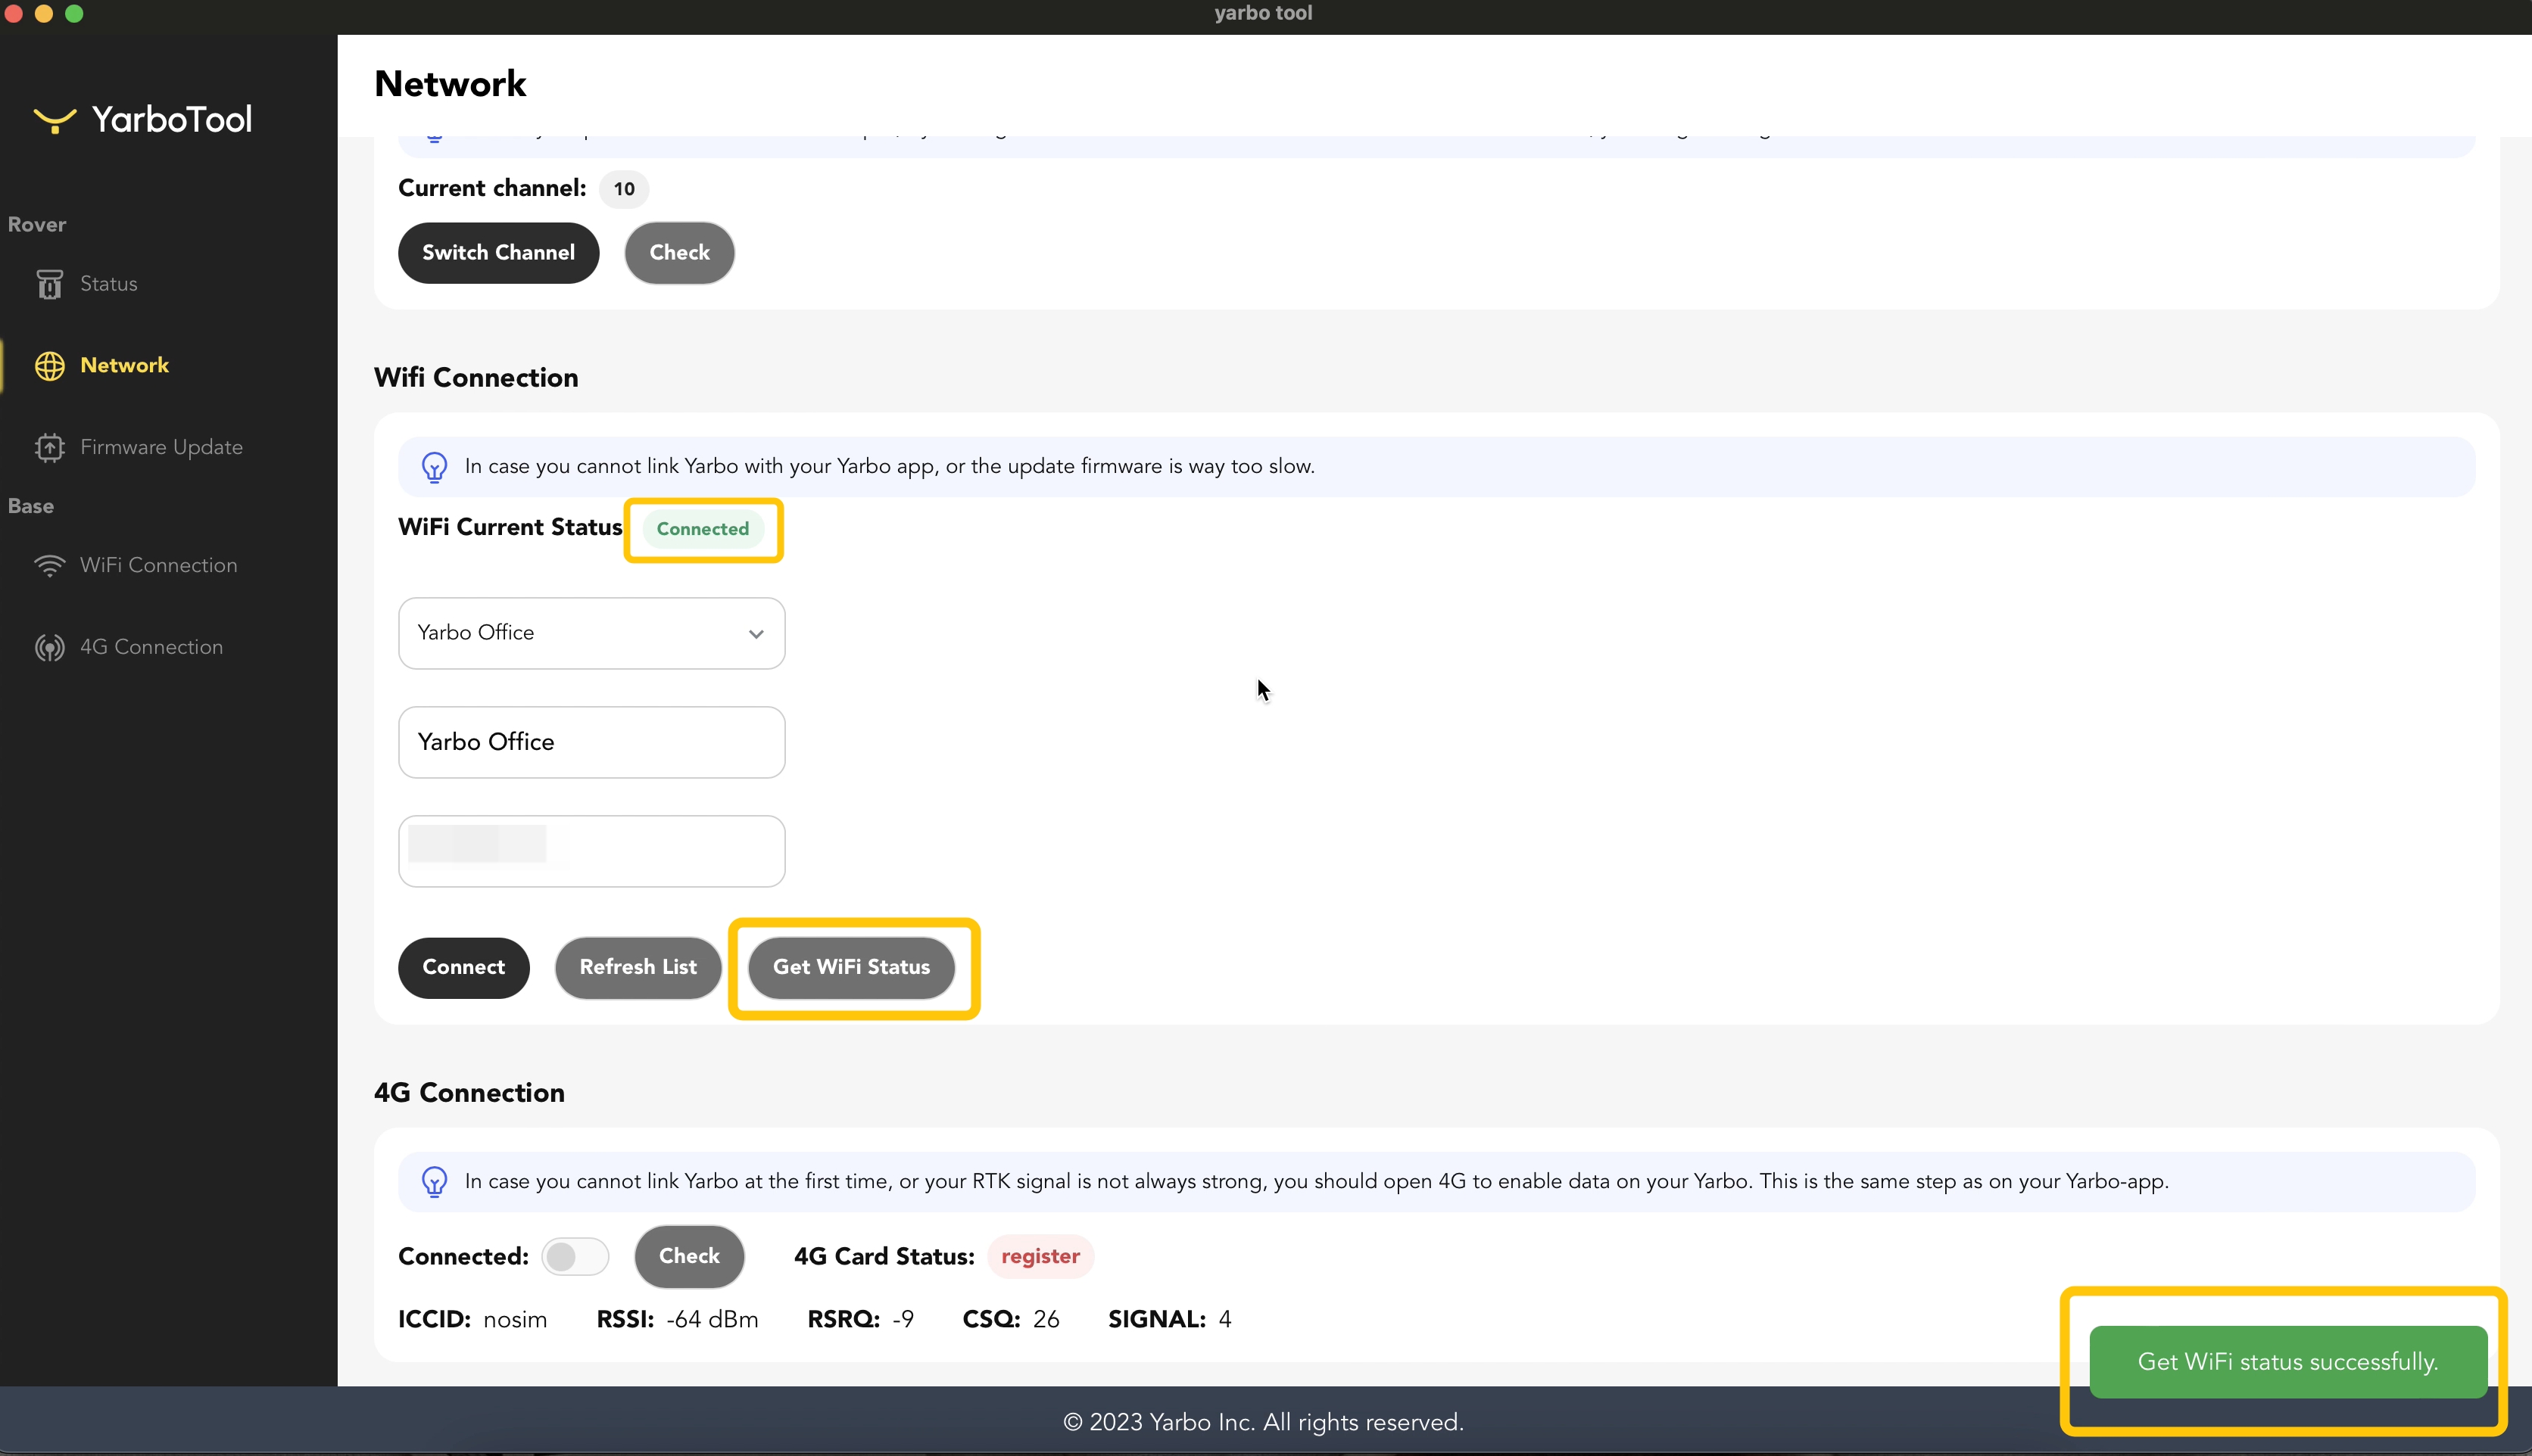2532x1456 pixels.
Task: Go to base 4G Connection page
Action: click(x=150, y=648)
